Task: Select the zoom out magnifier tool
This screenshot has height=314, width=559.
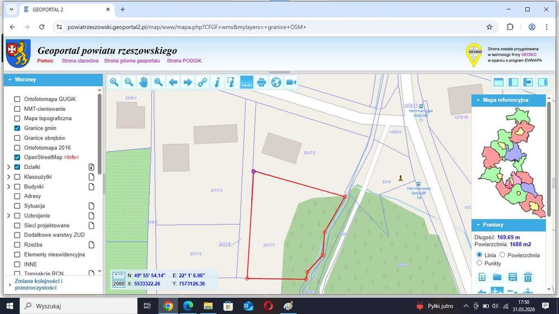Action: click(129, 82)
